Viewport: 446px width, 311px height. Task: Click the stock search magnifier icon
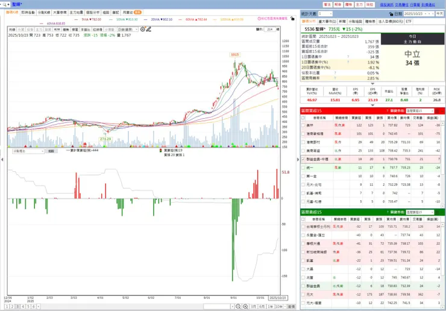[5, 5]
